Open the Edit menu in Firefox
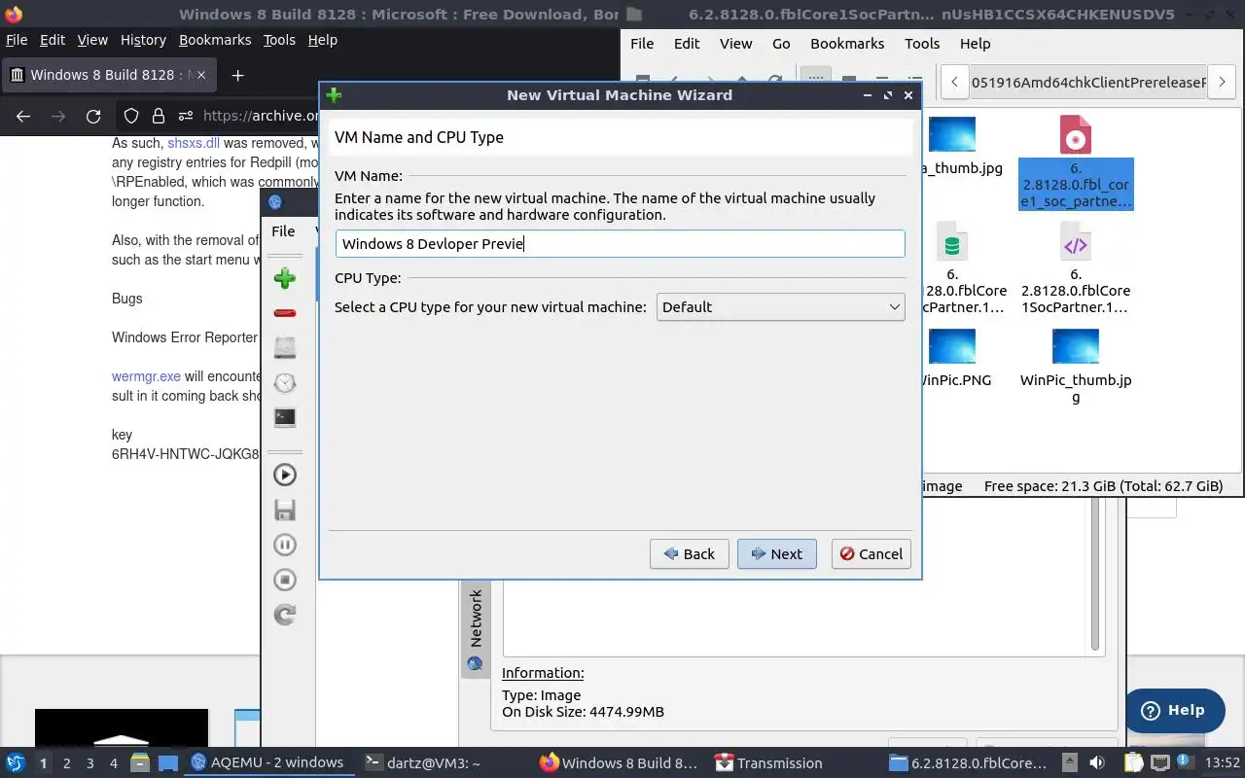This screenshot has width=1245, height=778. click(x=53, y=40)
